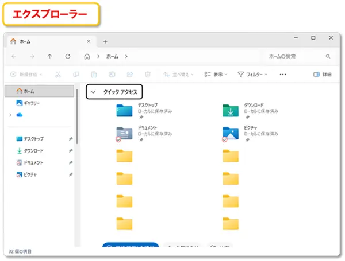Viewport: 345px width, 261px height.
Task: Click chevron before ホーム in address bar
Action: [98, 56]
